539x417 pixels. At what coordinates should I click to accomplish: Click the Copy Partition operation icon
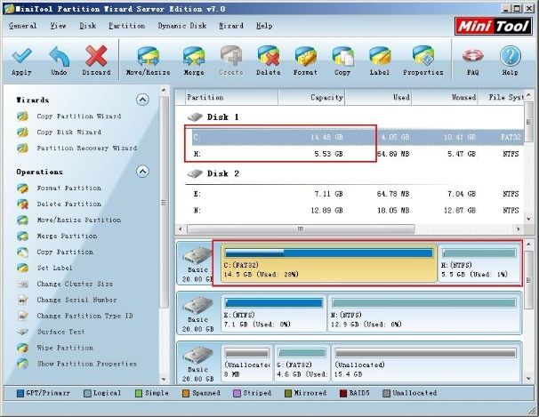(23, 253)
